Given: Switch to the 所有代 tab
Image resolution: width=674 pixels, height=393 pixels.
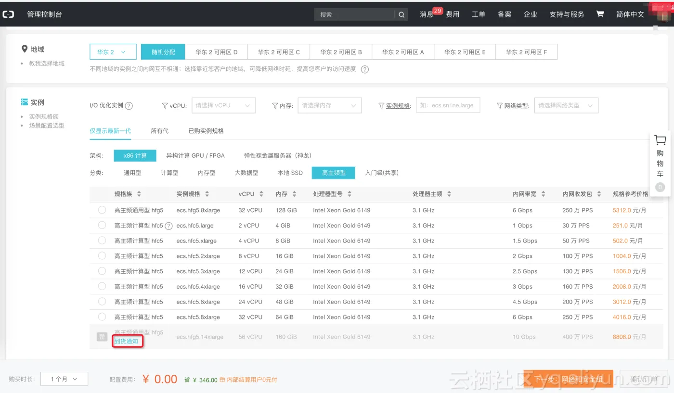Looking at the screenshot, I should coord(159,131).
